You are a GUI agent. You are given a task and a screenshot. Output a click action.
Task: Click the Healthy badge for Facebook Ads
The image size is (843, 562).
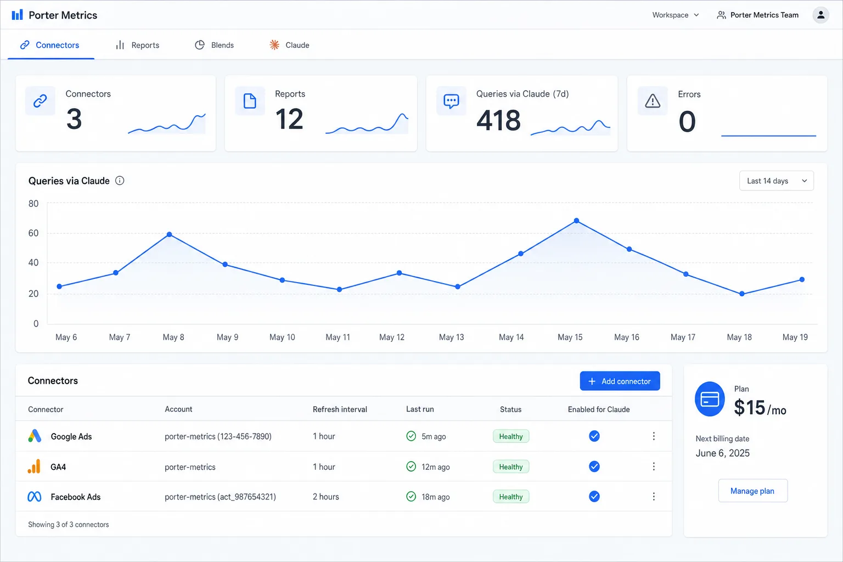(x=511, y=497)
